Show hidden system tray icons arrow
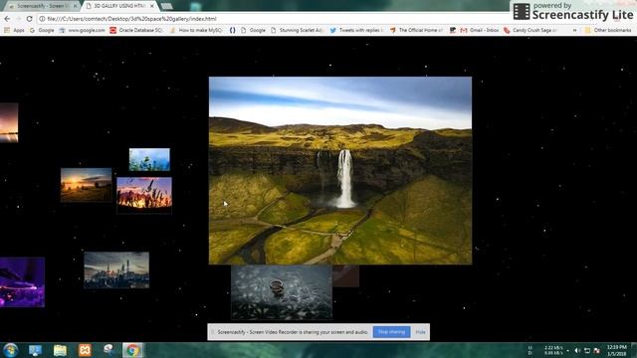Image resolution: width=637 pixels, height=358 pixels. [x=568, y=351]
